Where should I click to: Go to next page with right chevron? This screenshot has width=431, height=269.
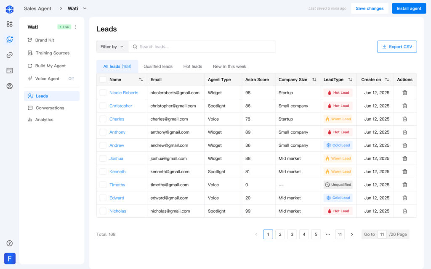(x=352, y=235)
